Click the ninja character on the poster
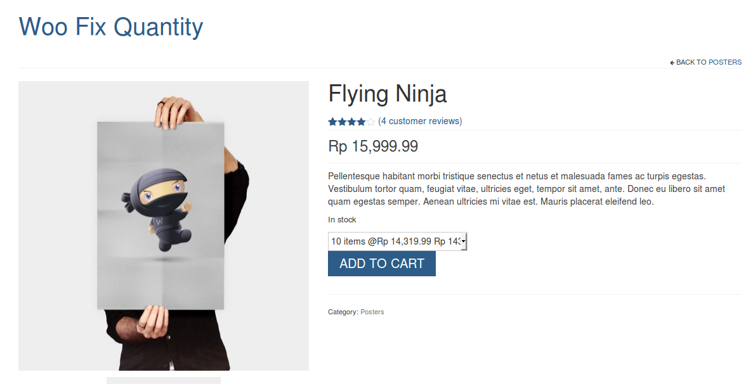This screenshot has height=384, width=753. (157, 209)
